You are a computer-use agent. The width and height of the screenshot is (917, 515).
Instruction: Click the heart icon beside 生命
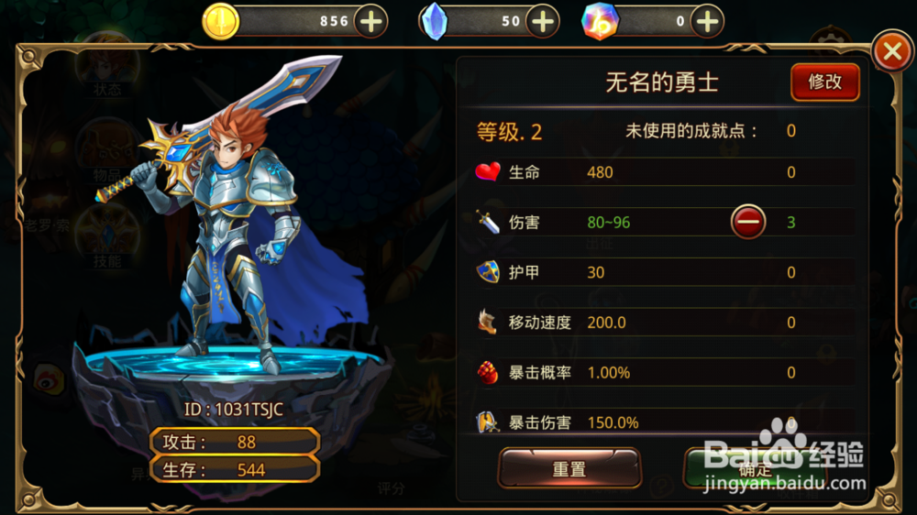point(488,172)
